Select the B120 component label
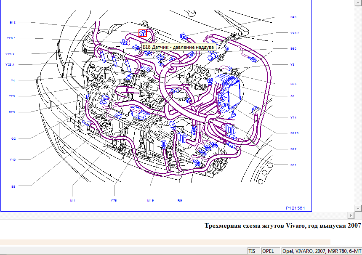This screenshot has height=255, width=362. tap(295, 133)
